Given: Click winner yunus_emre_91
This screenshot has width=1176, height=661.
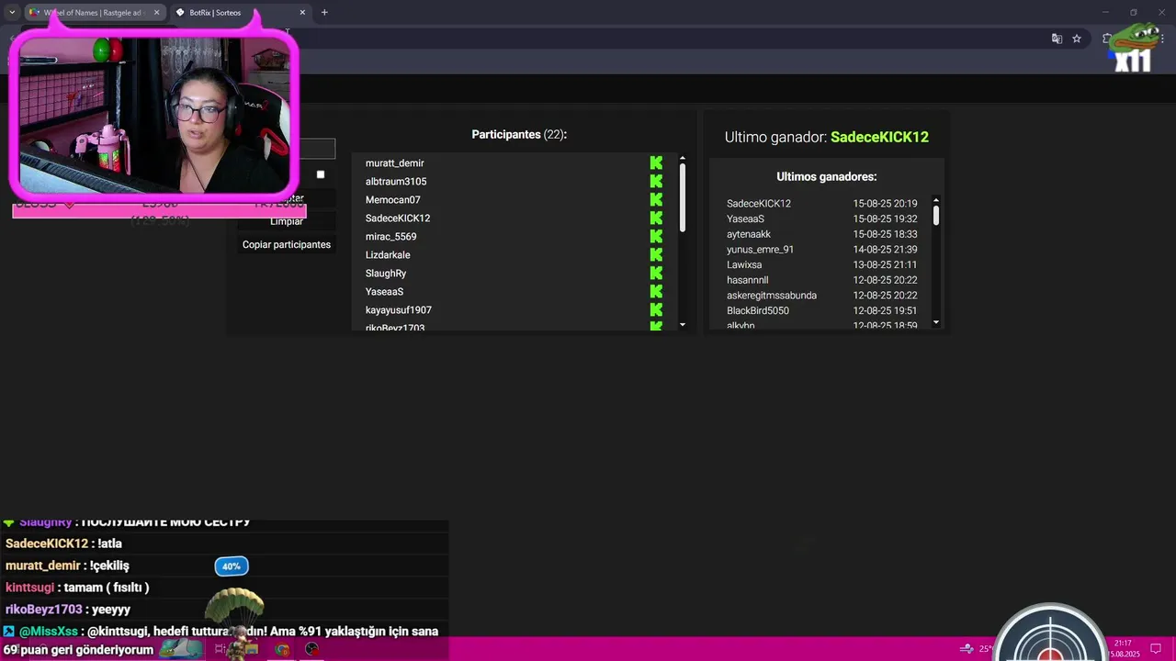Looking at the screenshot, I should 761,250.
